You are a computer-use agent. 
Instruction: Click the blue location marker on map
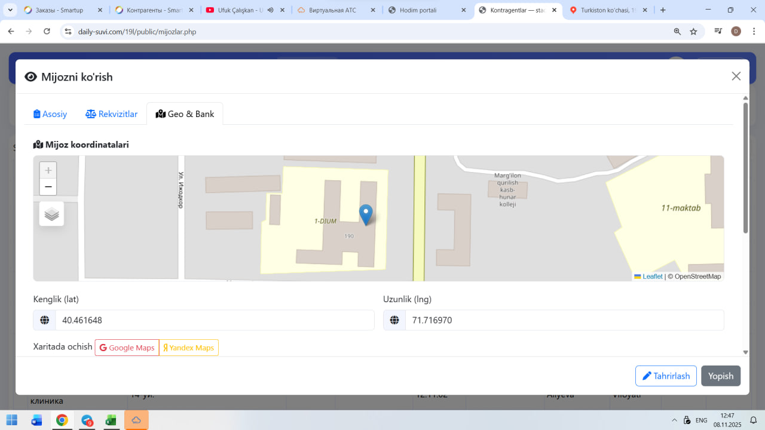click(x=365, y=214)
